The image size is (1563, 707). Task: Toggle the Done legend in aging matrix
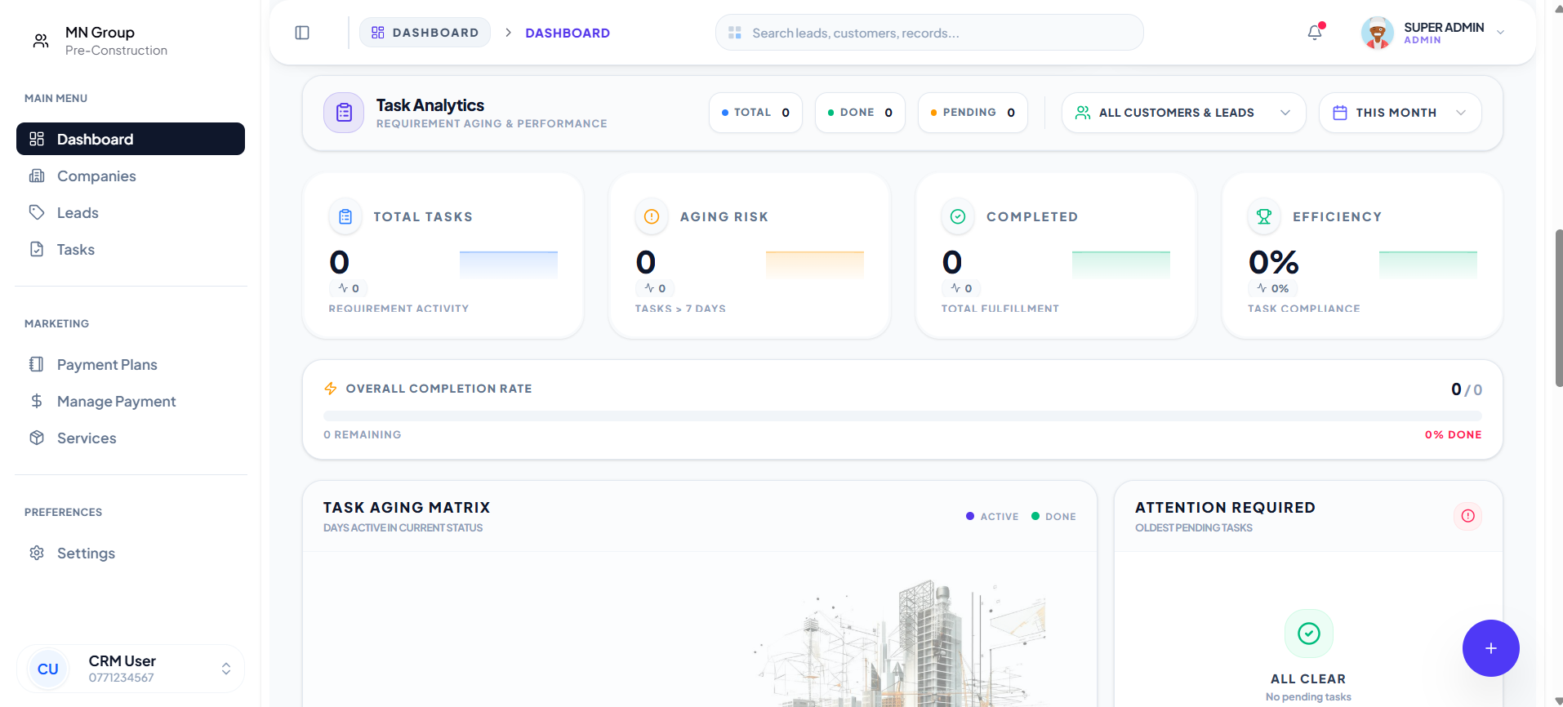pyautogui.click(x=1053, y=516)
